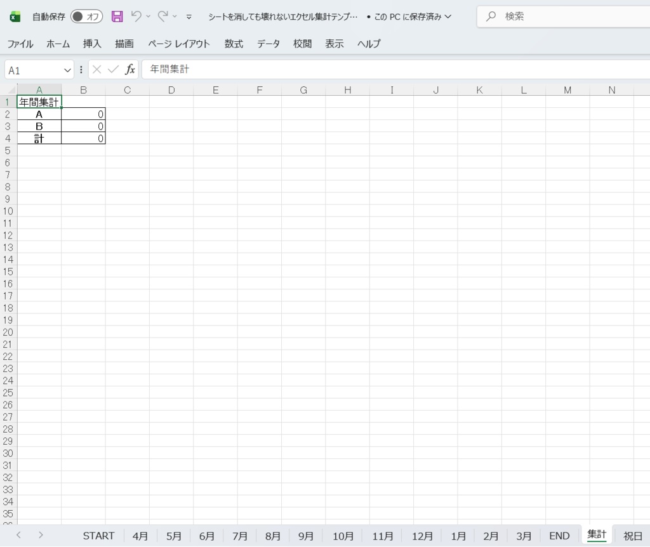
Task: Switch to the 4月 sheet tab
Action: [x=140, y=536]
